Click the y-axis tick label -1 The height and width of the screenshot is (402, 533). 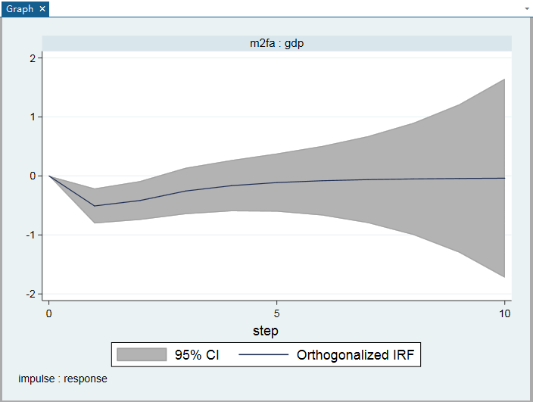(x=31, y=235)
